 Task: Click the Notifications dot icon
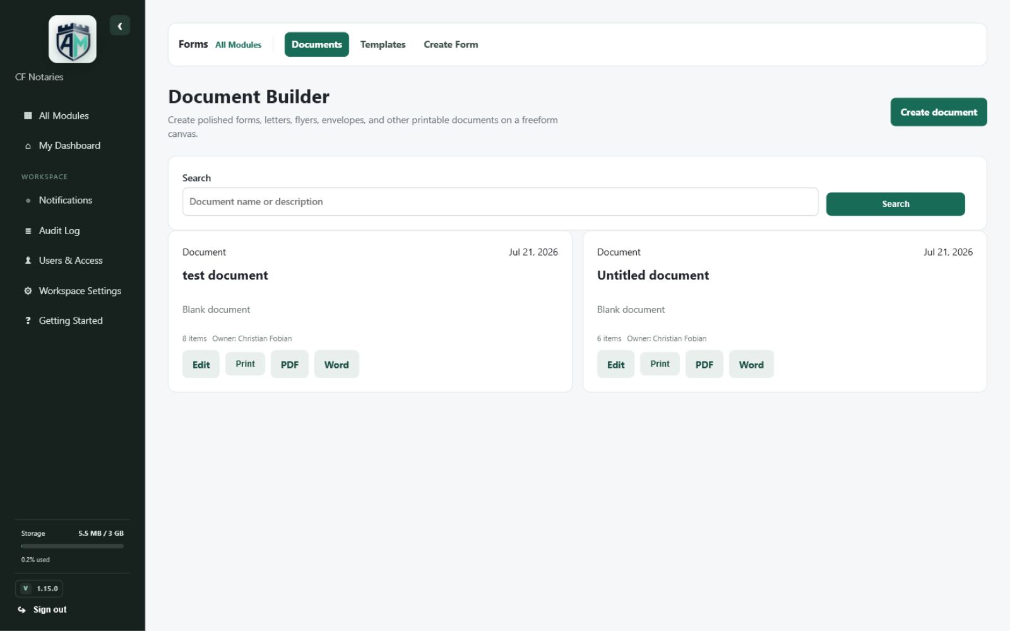(28, 201)
